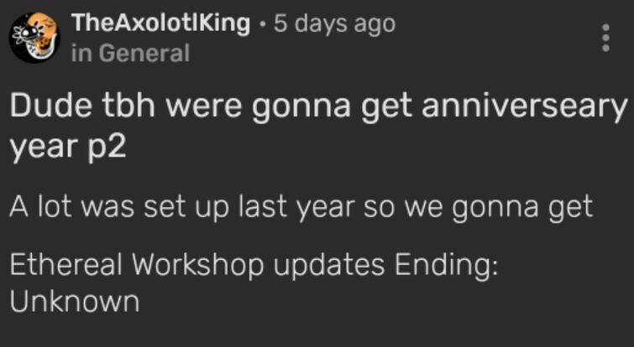Click 'gonna get' ending the first paragraph
Viewport: 634px width, 347px height.
click(x=523, y=209)
